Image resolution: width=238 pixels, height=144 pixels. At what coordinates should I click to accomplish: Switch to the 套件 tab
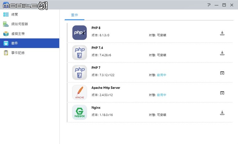pyautogui.click(x=74, y=15)
